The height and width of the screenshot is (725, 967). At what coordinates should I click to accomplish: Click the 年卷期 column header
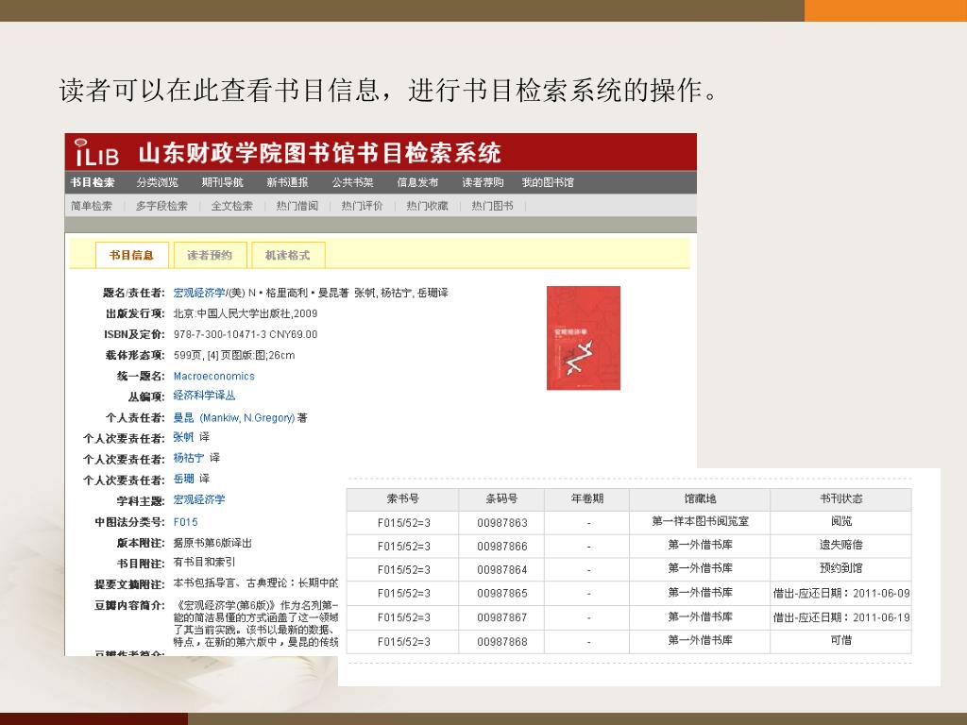(587, 498)
